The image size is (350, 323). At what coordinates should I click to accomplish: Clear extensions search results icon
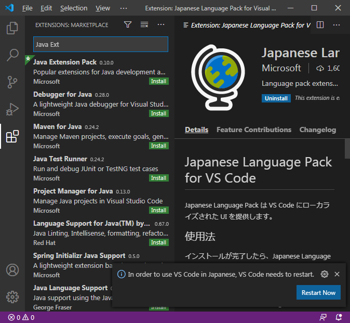tap(144, 24)
